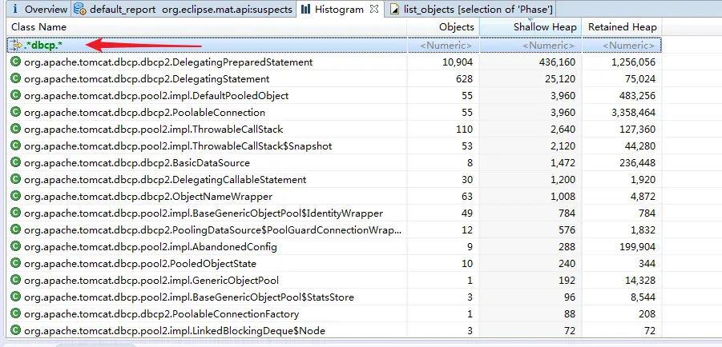
Task: Click retained heap value 1,256,056
Action: coord(634,62)
